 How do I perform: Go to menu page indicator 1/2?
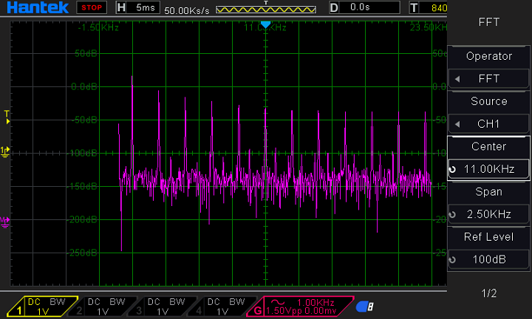[488, 293]
